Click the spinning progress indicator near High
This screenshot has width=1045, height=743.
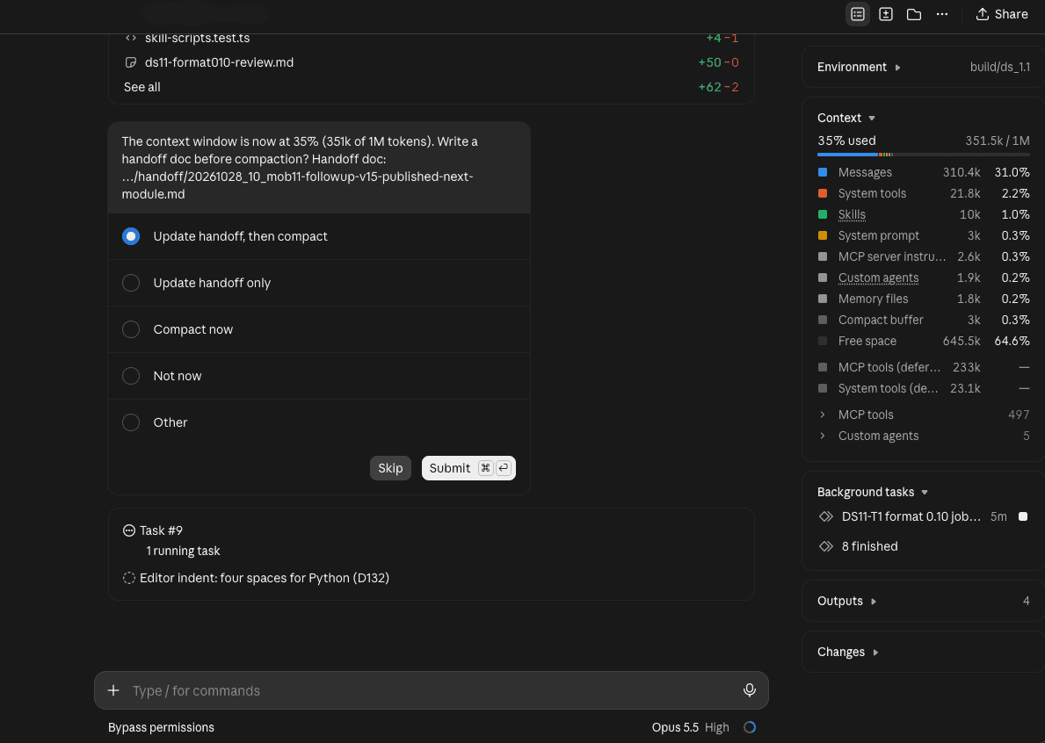pos(749,727)
